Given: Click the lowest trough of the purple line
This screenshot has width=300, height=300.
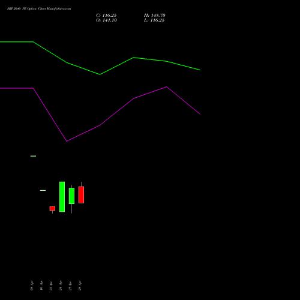Looking at the screenshot, I should click(x=67, y=141).
